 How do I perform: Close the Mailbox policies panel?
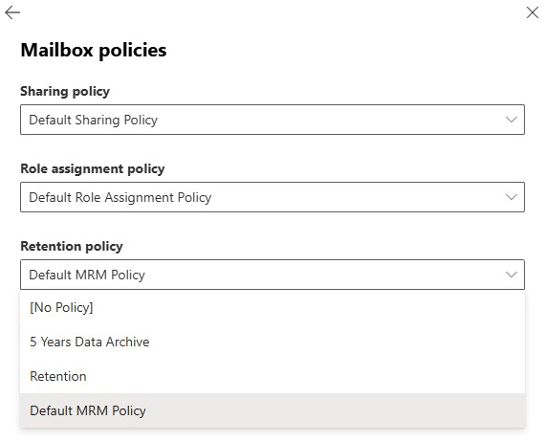532,12
